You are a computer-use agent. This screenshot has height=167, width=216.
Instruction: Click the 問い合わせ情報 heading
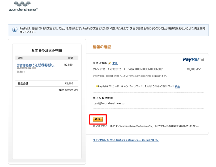point(103,98)
